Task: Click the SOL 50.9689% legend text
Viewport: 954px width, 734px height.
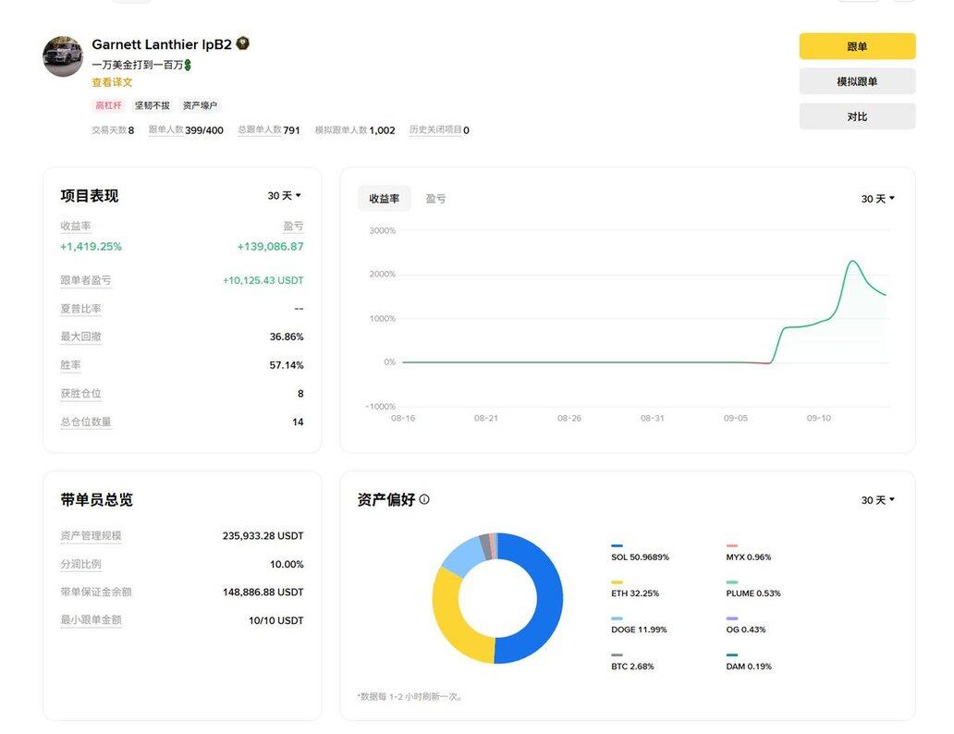Action: click(640, 557)
